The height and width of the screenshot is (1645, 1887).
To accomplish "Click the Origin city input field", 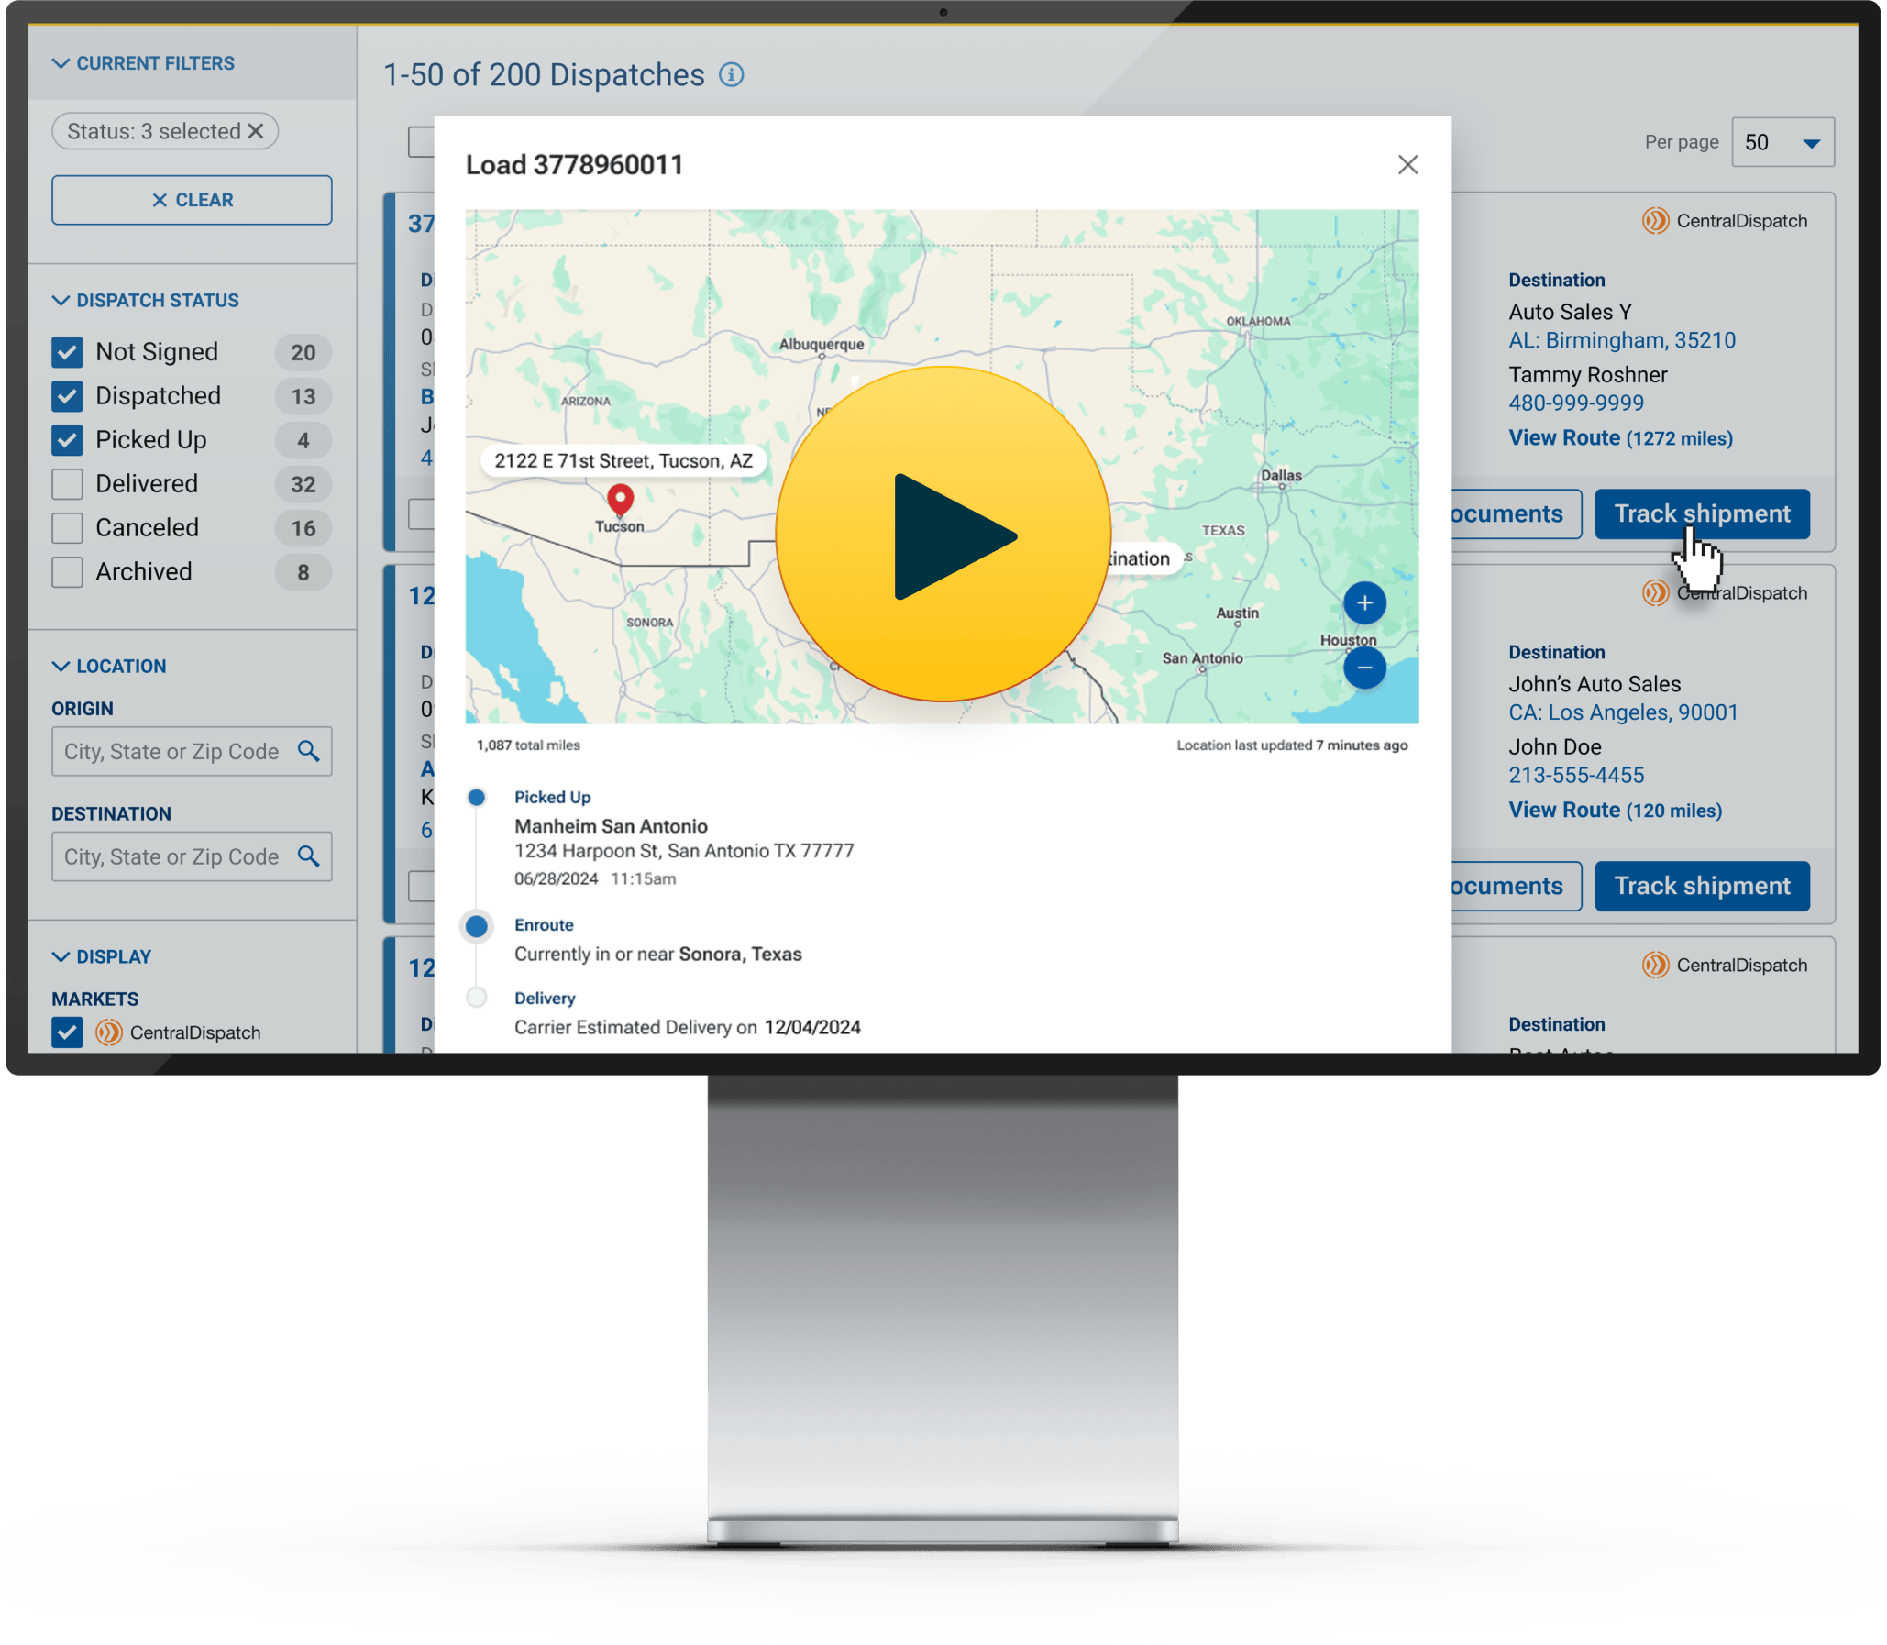I will click(x=171, y=751).
